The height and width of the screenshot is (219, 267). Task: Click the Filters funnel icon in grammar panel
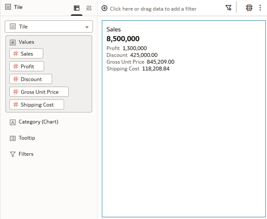click(12, 154)
